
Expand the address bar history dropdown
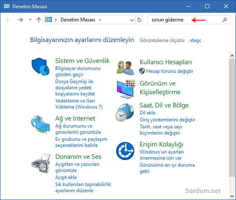tap(132, 20)
